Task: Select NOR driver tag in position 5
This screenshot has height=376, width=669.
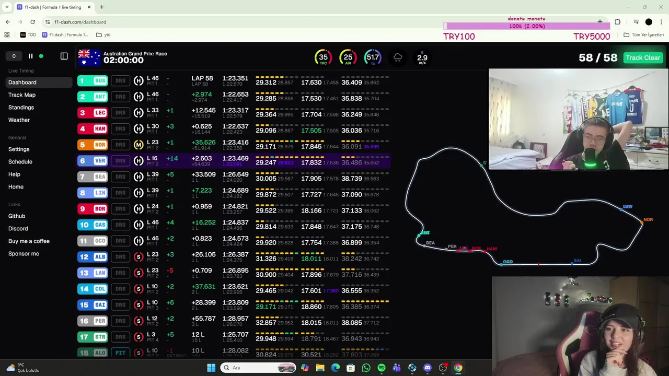Action: 93,145
